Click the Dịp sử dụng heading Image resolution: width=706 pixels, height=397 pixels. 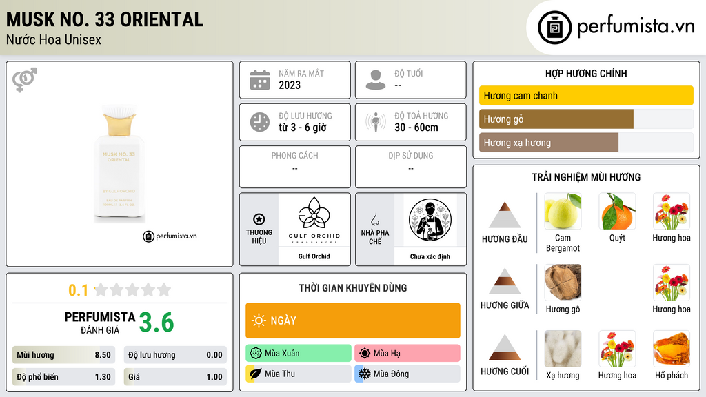click(x=411, y=156)
